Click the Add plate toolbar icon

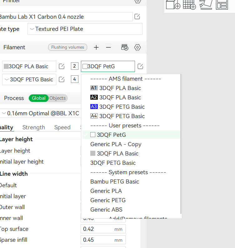click(189, 4)
